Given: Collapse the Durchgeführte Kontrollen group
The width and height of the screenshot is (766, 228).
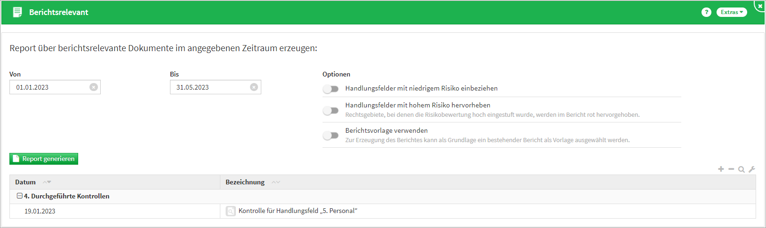Looking at the screenshot, I should click(x=20, y=196).
